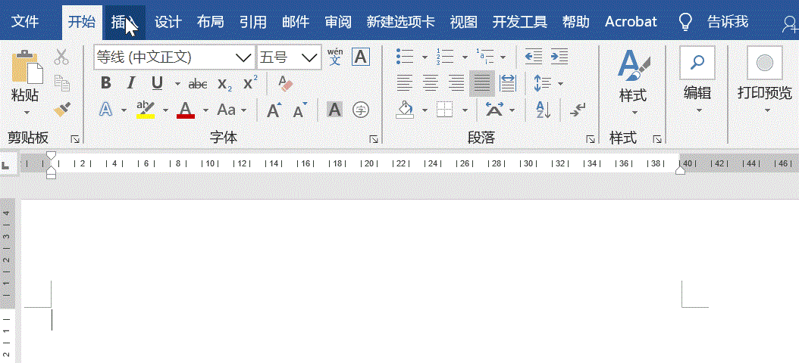Switch to Acrobat tab
This screenshot has height=363, width=799.
[x=631, y=22]
